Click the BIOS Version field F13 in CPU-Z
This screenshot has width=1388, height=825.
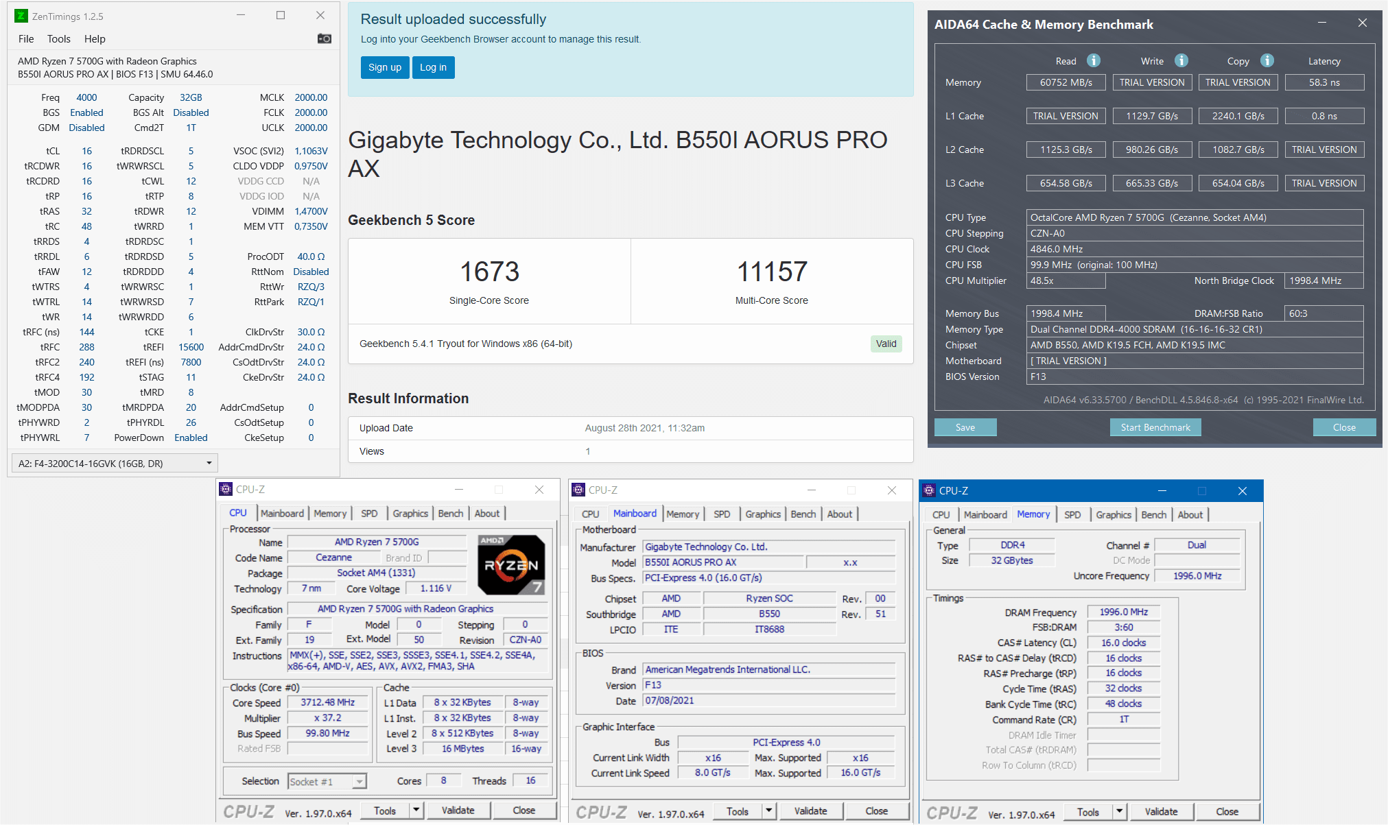pyautogui.click(x=768, y=685)
